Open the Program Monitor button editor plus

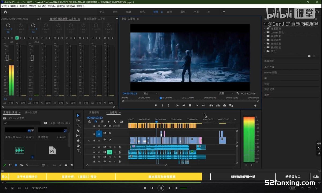point(255,106)
